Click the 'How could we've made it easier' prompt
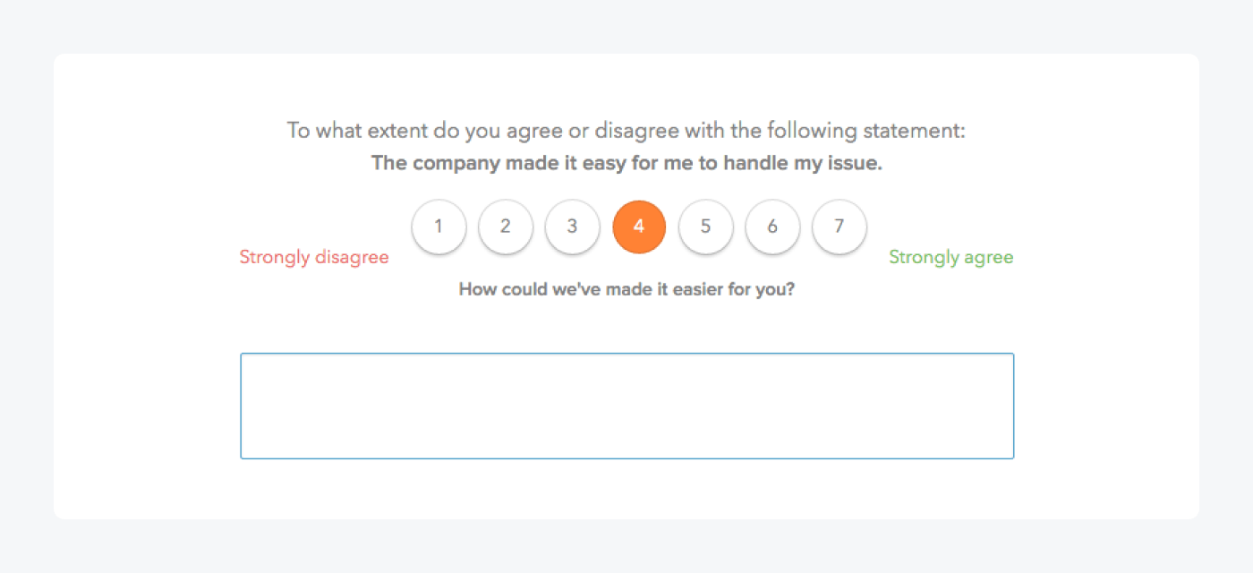This screenshot has height=573, width=1253. click(x=626, y=290)
